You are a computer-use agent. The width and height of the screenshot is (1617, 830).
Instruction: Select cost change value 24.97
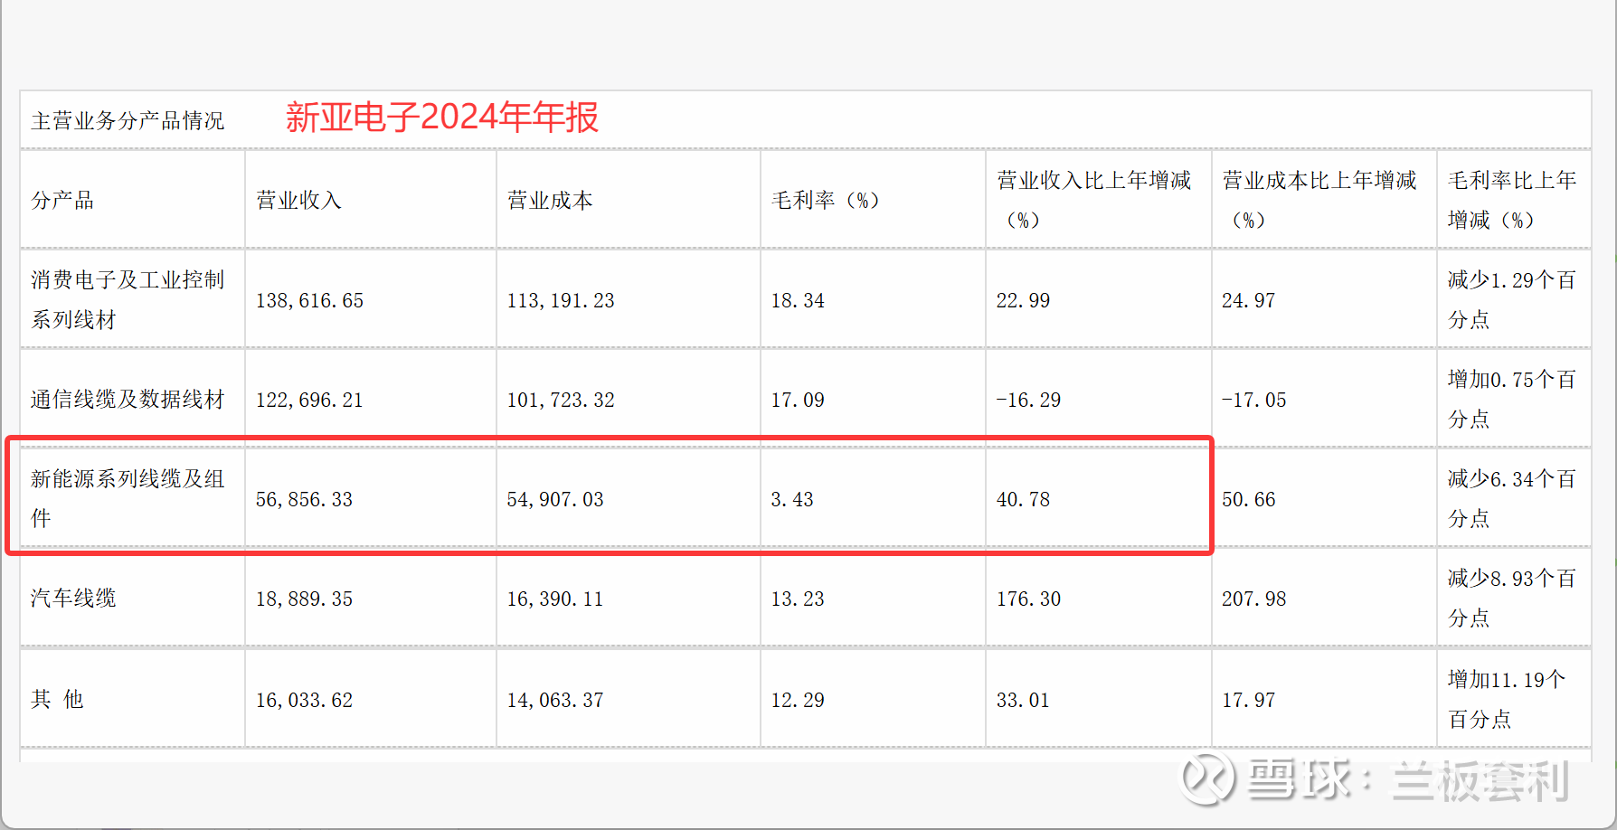coord(1248,300)
